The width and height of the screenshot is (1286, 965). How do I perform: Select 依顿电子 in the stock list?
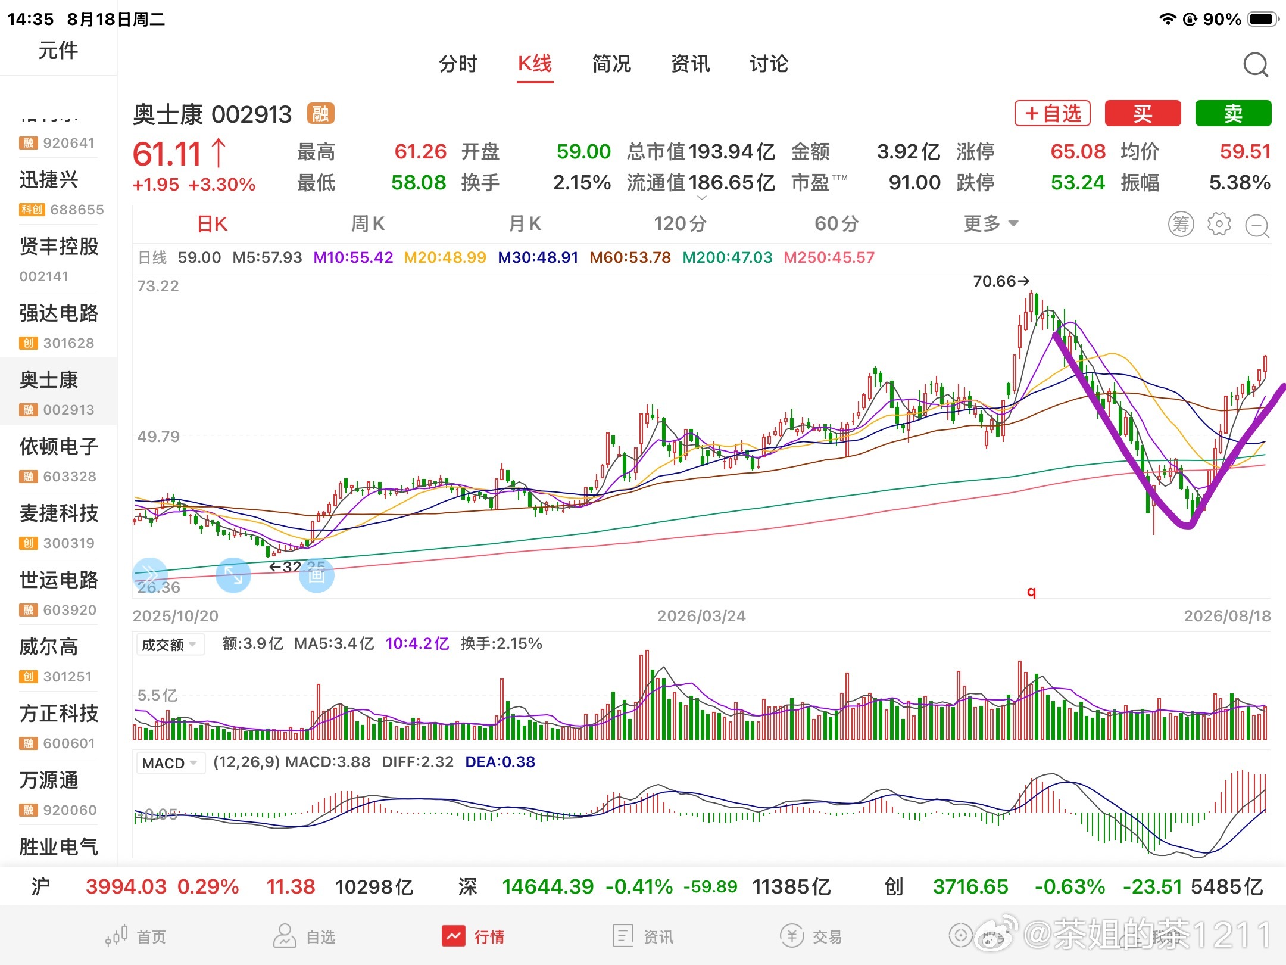coord(58,458)
